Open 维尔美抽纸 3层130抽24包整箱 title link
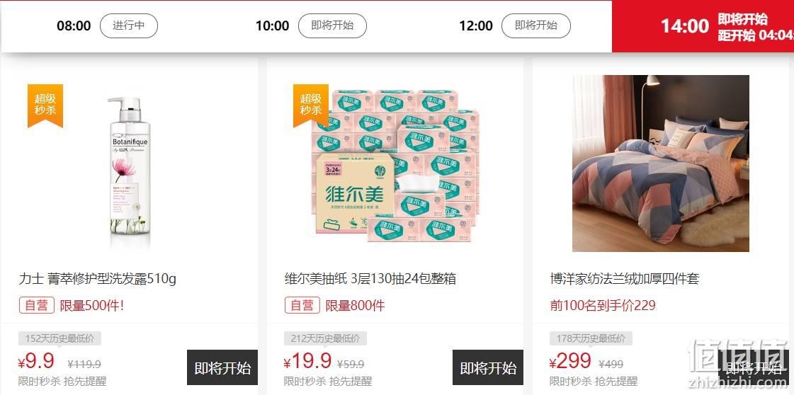 [x=370, y=279]
